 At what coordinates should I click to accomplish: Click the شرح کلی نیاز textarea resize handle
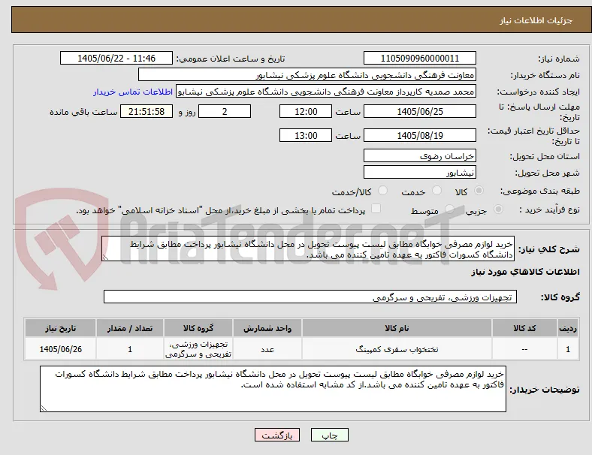[x=105, y=258]
